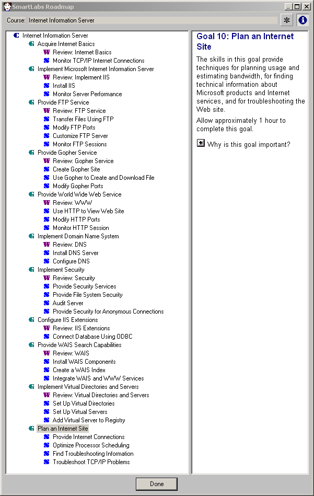The image size is (314, 496).
Task: Click goal icon beside Implement Microsoft Internet Information Server
Action: 31,68
